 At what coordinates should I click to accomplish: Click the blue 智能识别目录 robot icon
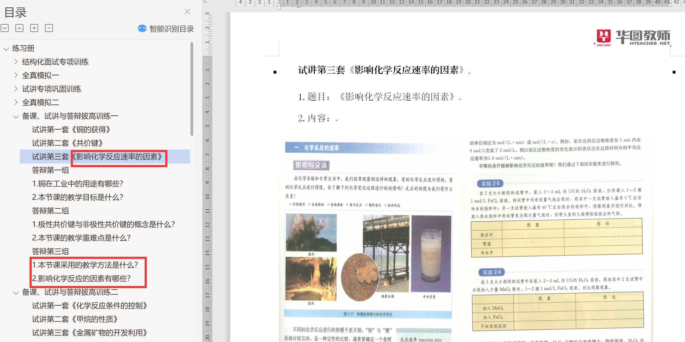point(142,29)
